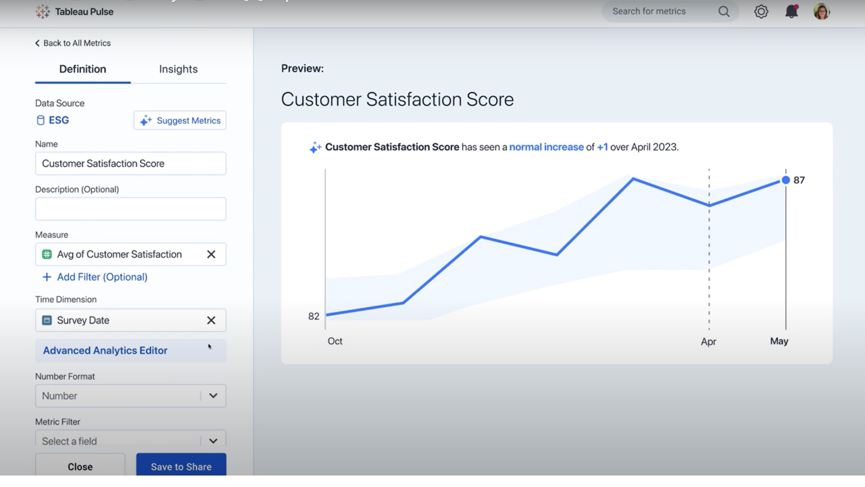Screen dimensions: 865x487
Task: Open the Advanced Analytics Editor
Action: (130, 350)
